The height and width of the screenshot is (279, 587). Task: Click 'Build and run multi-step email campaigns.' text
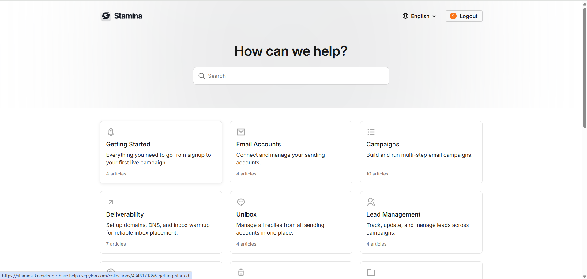(420, 155)
